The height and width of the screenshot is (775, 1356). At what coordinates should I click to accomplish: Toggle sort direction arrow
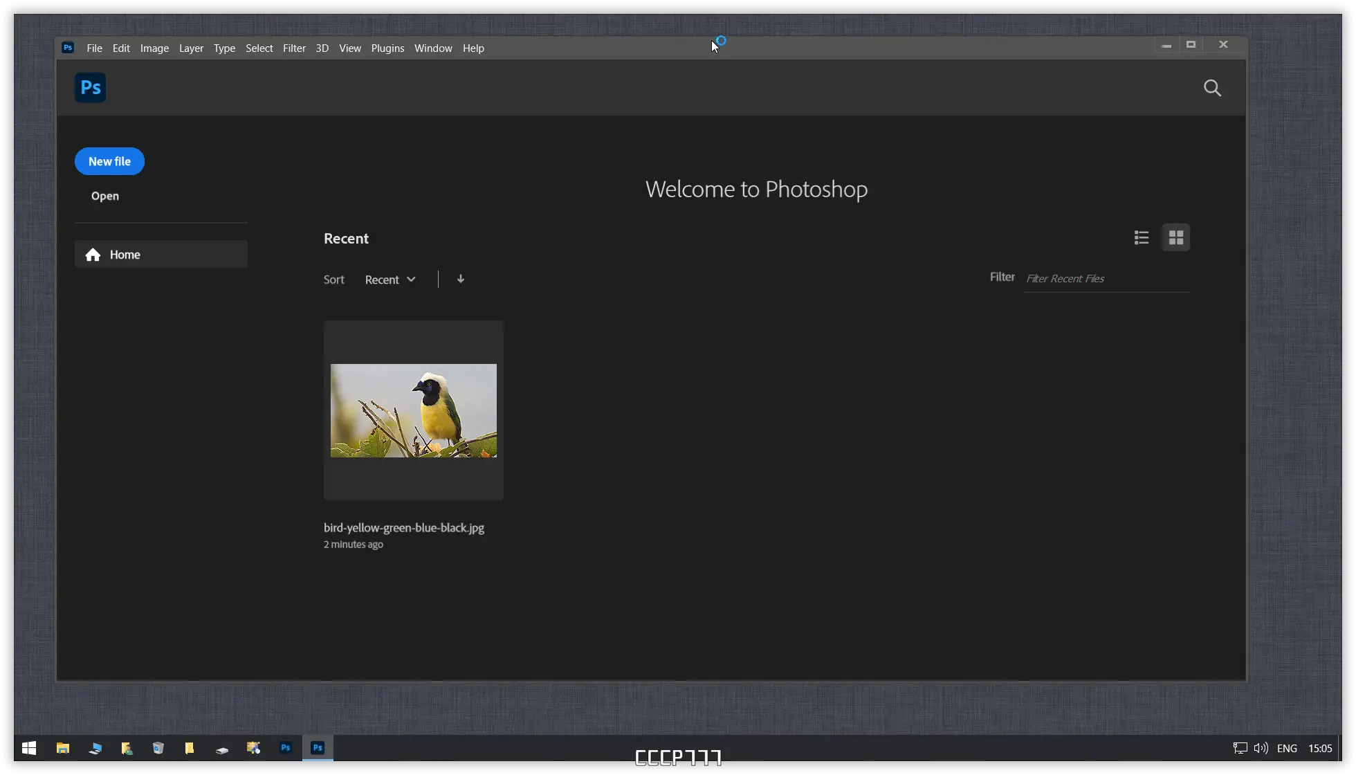click(x=461, y=279)
